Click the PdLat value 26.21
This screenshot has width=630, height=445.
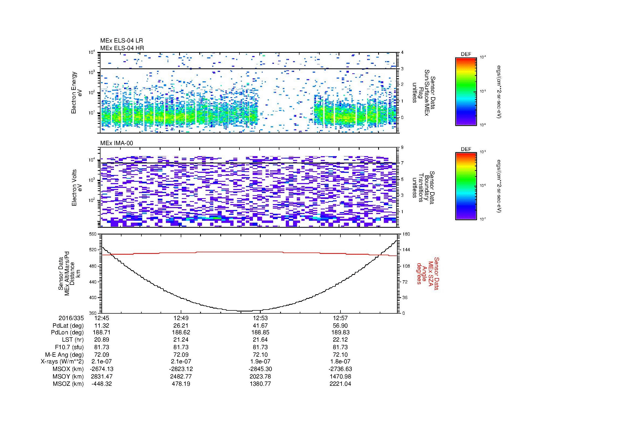181,326
